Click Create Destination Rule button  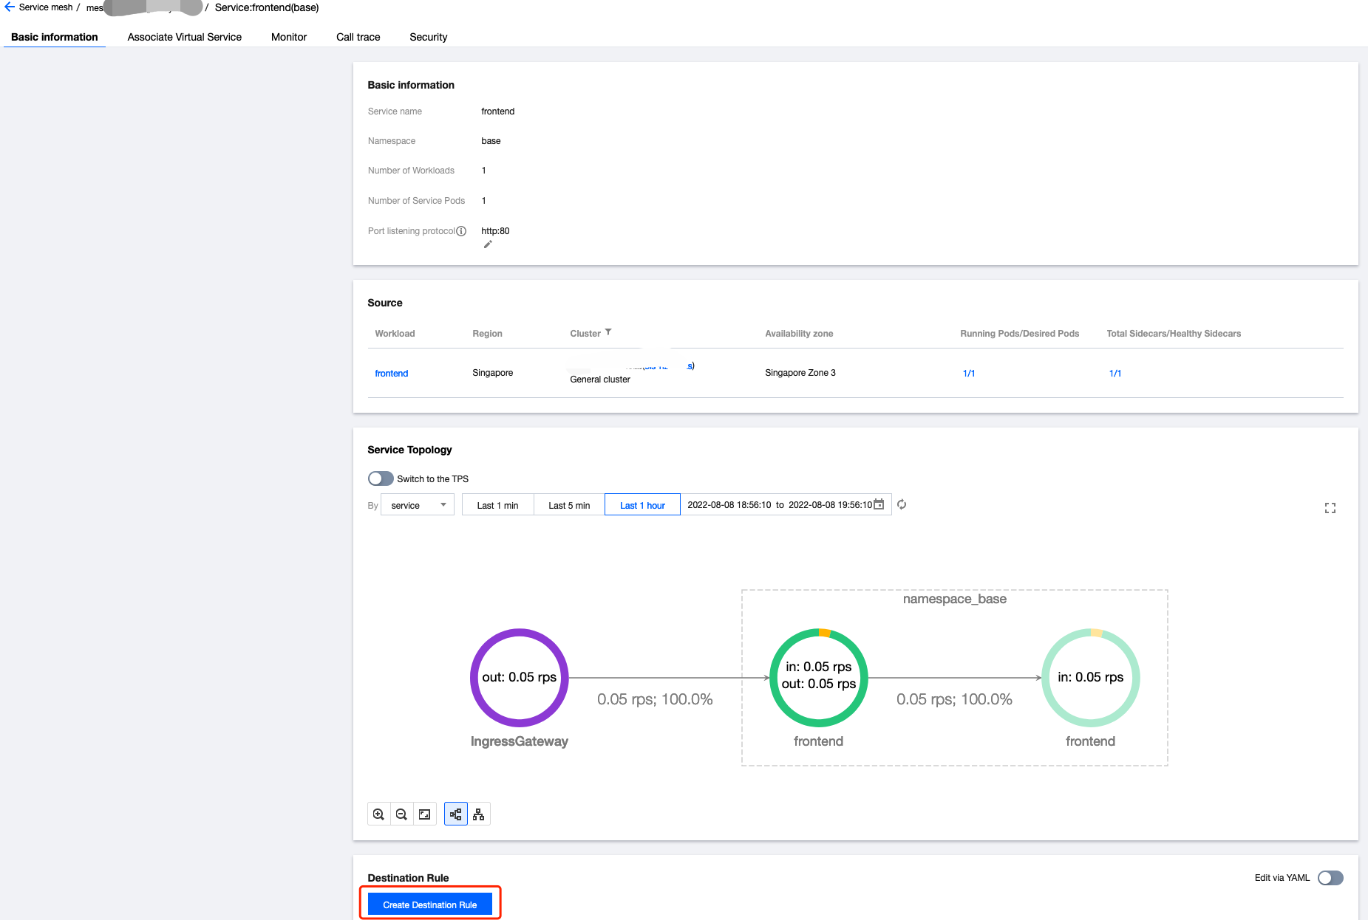(x=429, y=904)
